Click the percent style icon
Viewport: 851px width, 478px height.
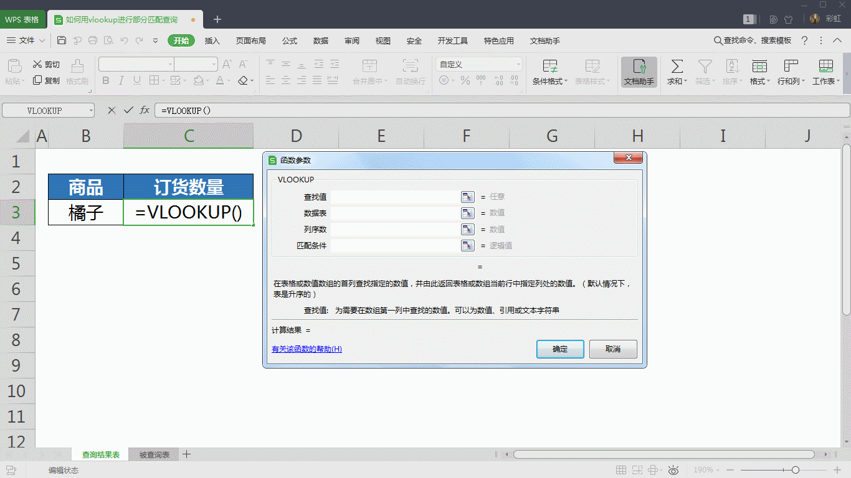click(465, 80)
